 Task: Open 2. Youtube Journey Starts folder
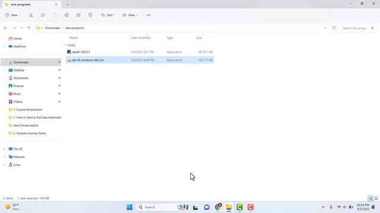pyautogui.click(x=30, y=133)
